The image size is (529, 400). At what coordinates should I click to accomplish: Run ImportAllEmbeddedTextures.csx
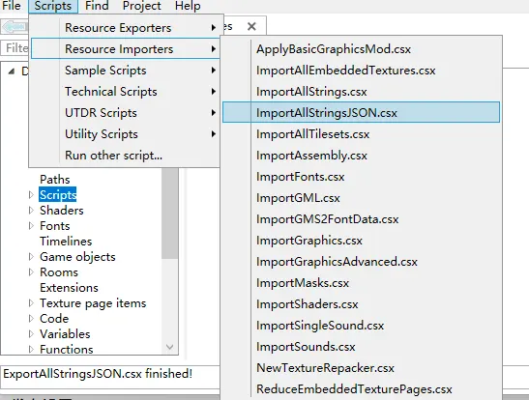[361, 71]
